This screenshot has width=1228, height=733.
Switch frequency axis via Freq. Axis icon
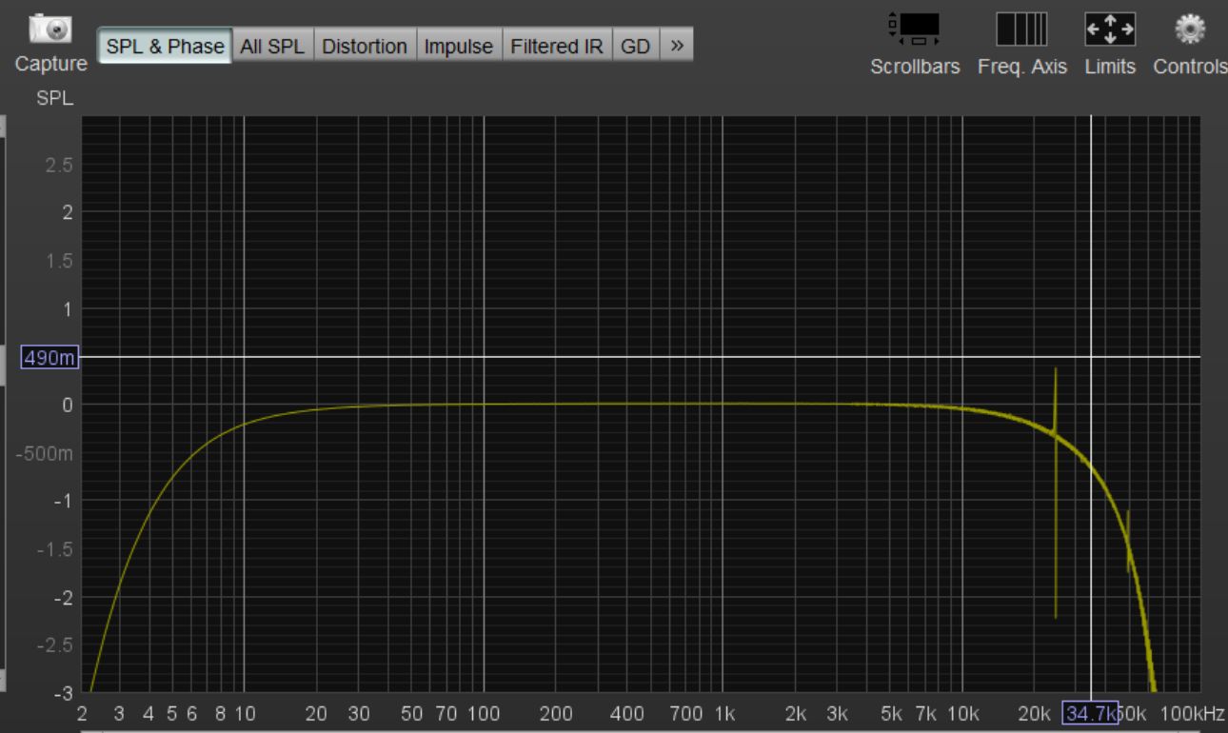[1021, 30]
